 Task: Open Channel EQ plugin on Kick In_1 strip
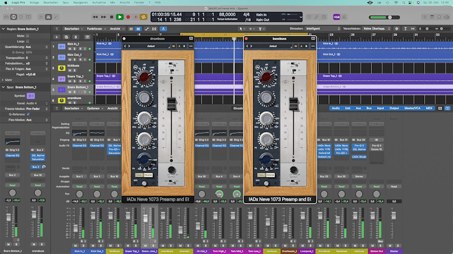coord(79,146)
